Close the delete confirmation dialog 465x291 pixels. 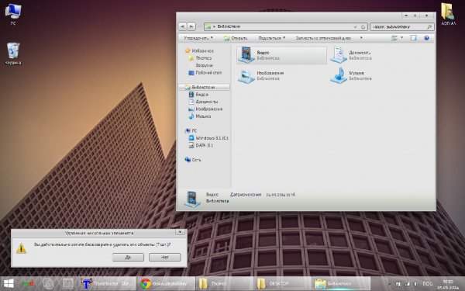pos(180,232)
